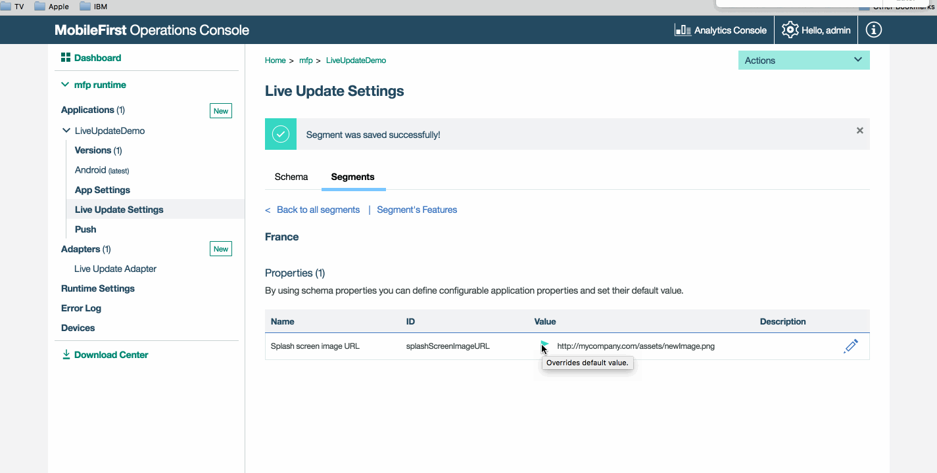
Task: Click the Analytics Console chart icon
Action: [x=683, y=30]
